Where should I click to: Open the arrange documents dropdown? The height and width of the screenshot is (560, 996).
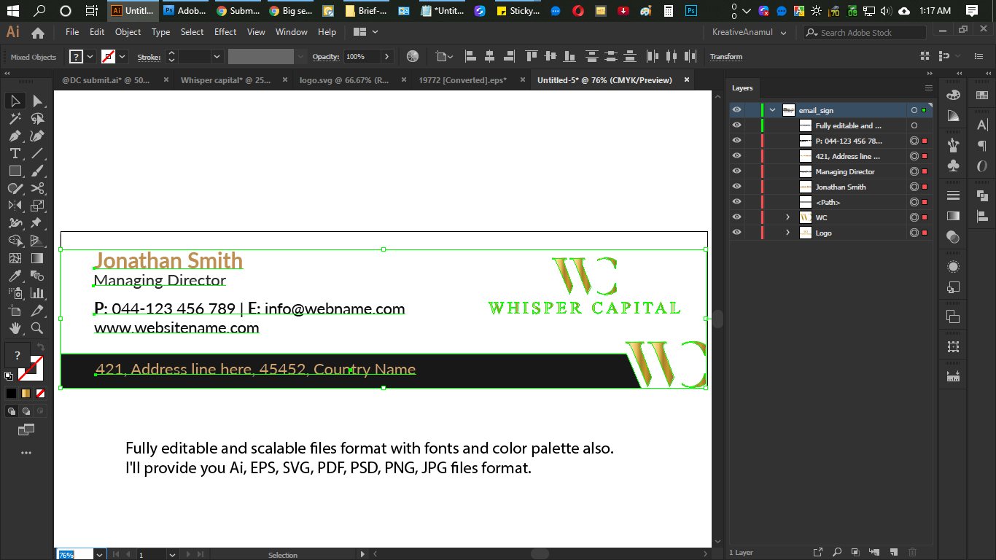(366, 32)
